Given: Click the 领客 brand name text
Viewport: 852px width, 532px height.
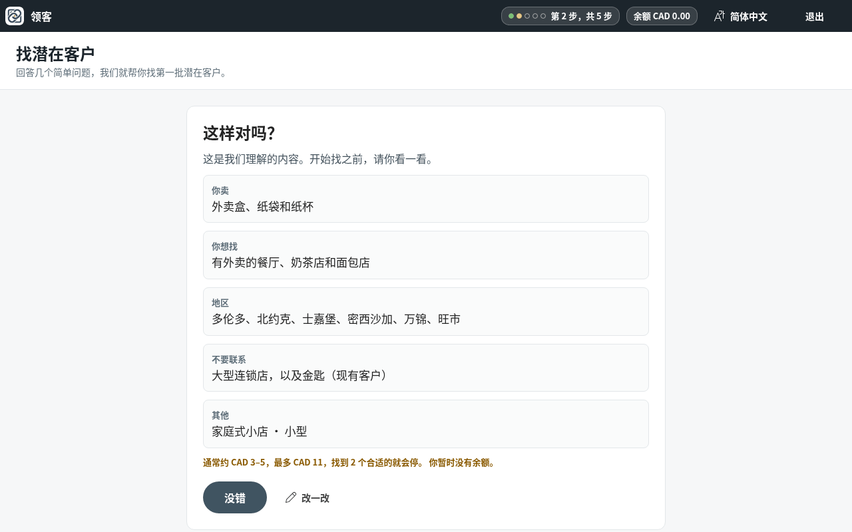Looking at the screenshot, I should [x=41, y=17].
